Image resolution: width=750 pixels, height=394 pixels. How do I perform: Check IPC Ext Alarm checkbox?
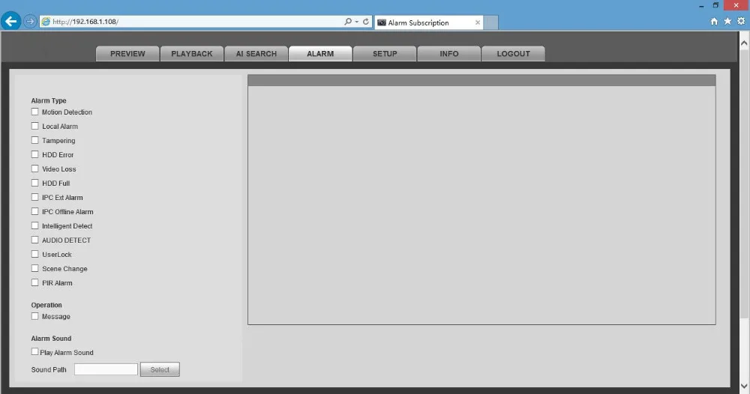pyautogui.click(x=35, y=197)
